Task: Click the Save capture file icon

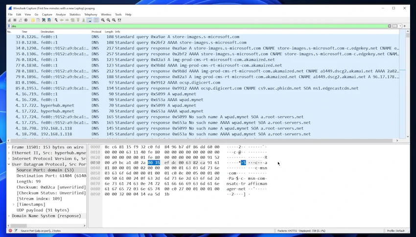Action: click(x=38, y=20)
